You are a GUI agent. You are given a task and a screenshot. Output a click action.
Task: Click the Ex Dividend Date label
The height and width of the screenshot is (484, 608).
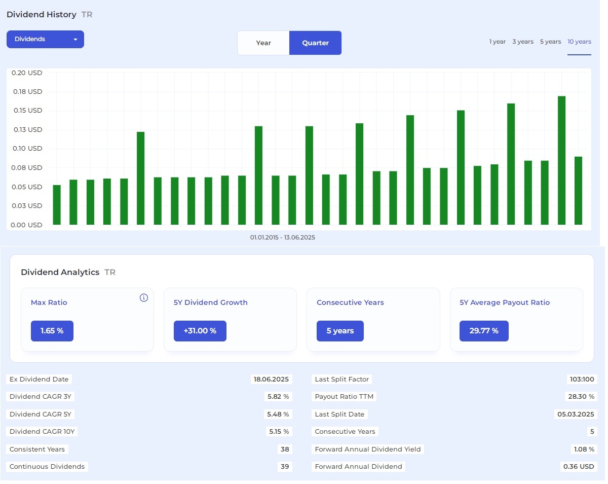tap(39, 379)
